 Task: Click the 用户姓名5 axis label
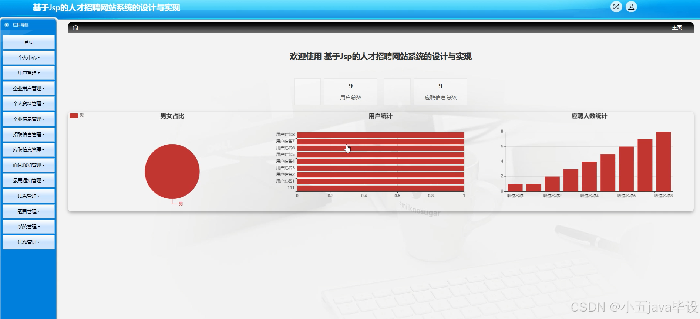(285, 155)
